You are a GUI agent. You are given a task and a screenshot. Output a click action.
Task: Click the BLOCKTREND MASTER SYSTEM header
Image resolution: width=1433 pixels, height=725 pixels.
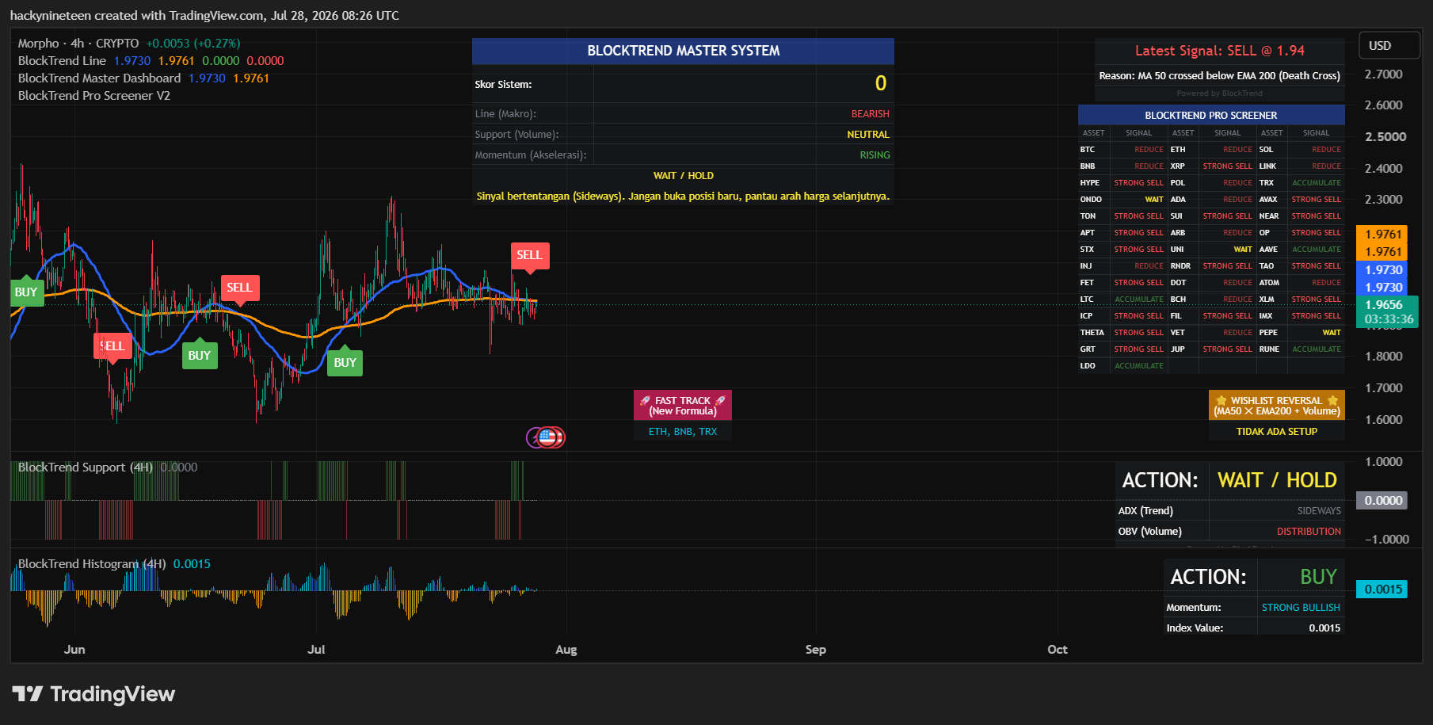tap(683, 51)
